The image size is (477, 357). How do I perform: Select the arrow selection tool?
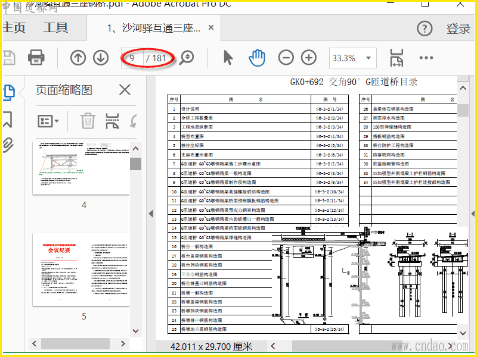(228, 58)
